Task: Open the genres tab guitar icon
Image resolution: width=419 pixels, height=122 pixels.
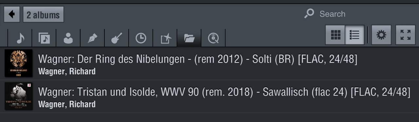Action: click(117, 38)
